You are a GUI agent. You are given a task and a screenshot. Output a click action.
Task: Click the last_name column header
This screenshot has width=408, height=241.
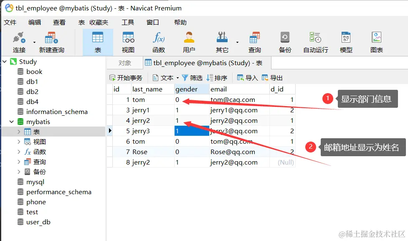click(153, 89)
